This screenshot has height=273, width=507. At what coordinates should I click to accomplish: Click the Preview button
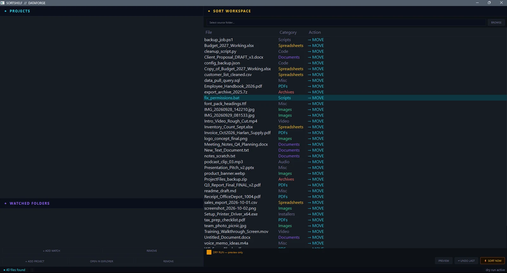[x=444, y=261]
